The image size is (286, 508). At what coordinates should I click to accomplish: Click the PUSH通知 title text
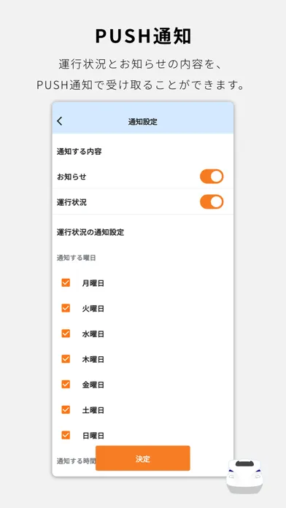click(143, 36)
